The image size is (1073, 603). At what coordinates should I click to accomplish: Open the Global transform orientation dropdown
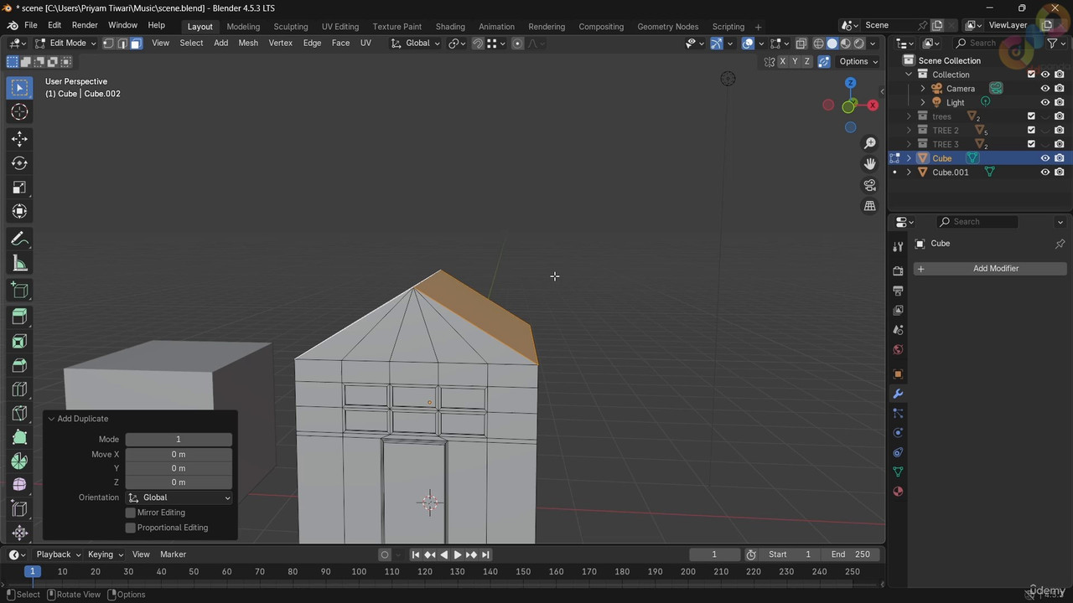point(416,44)
